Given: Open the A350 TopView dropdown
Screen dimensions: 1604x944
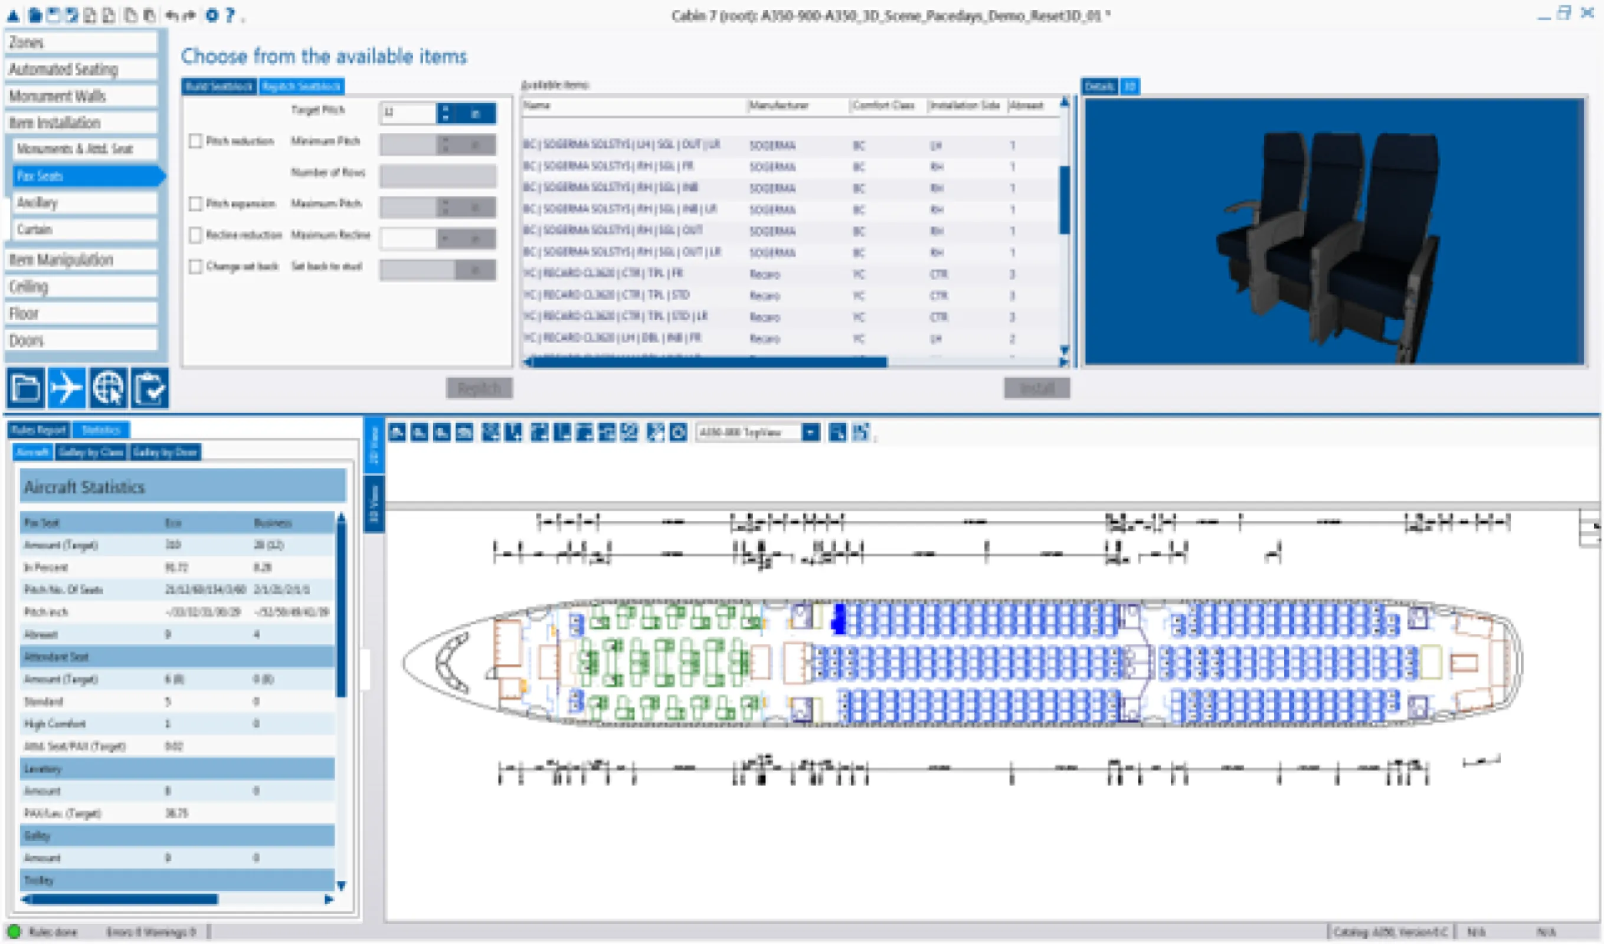Looking at the screenshot, I should click(x=810, y=433).
